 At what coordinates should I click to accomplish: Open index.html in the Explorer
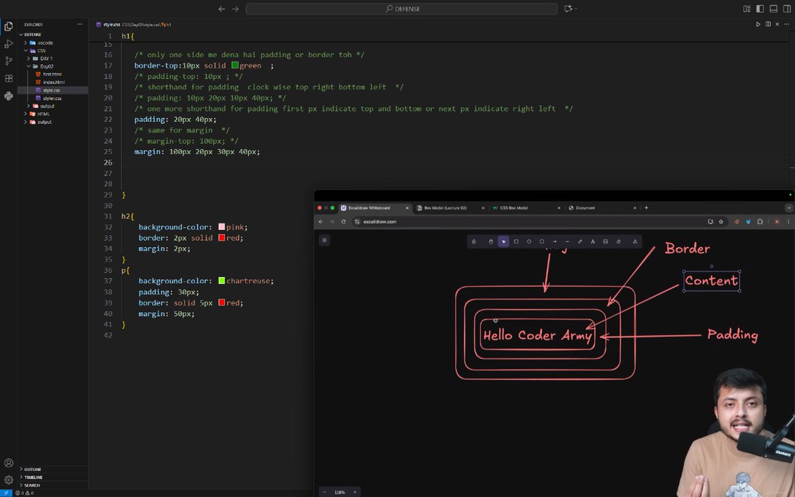pyautogui.click(x=53, y=82)
